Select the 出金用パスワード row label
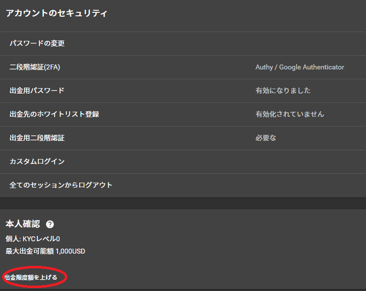This screenshot has height=291, width=366. (37, 91)
